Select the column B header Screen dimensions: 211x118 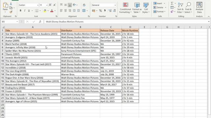(x=80, y=27)
